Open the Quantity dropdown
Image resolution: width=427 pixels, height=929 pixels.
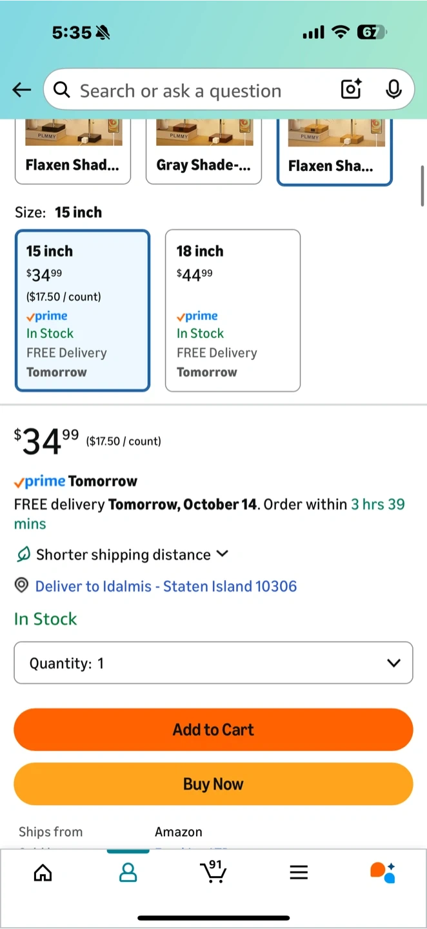point(213,663)
